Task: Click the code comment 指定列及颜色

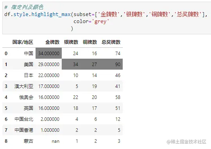Action: click(27, 7)
